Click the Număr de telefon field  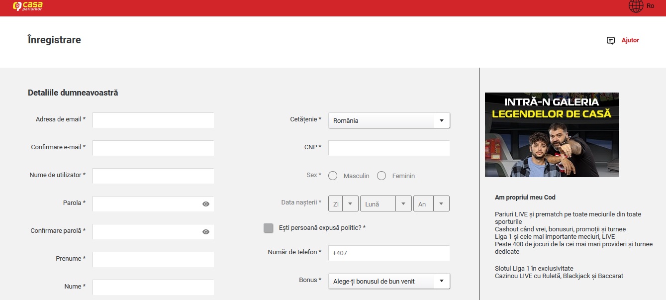tap(389, 253)
